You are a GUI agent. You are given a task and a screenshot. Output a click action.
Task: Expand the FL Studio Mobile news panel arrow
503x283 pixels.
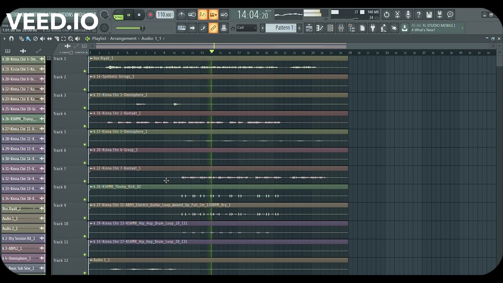click(463, 28)
